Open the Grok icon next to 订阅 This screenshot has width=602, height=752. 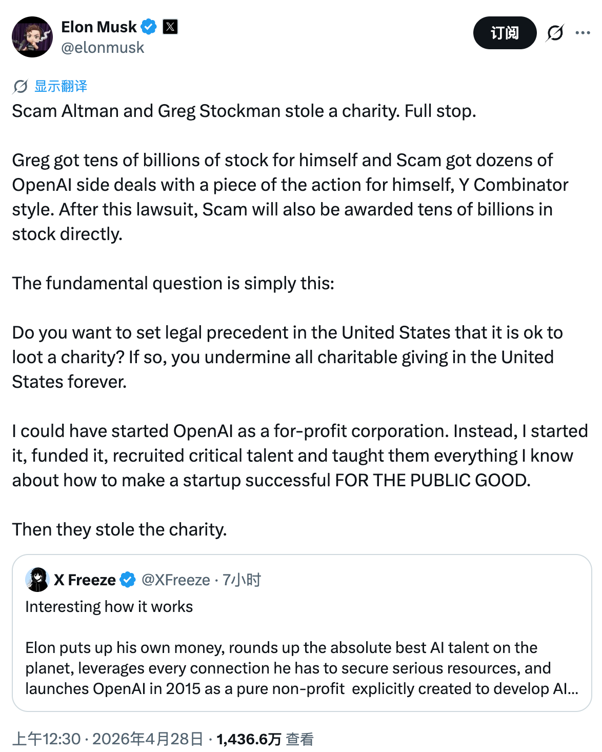(x=555, y=33)
